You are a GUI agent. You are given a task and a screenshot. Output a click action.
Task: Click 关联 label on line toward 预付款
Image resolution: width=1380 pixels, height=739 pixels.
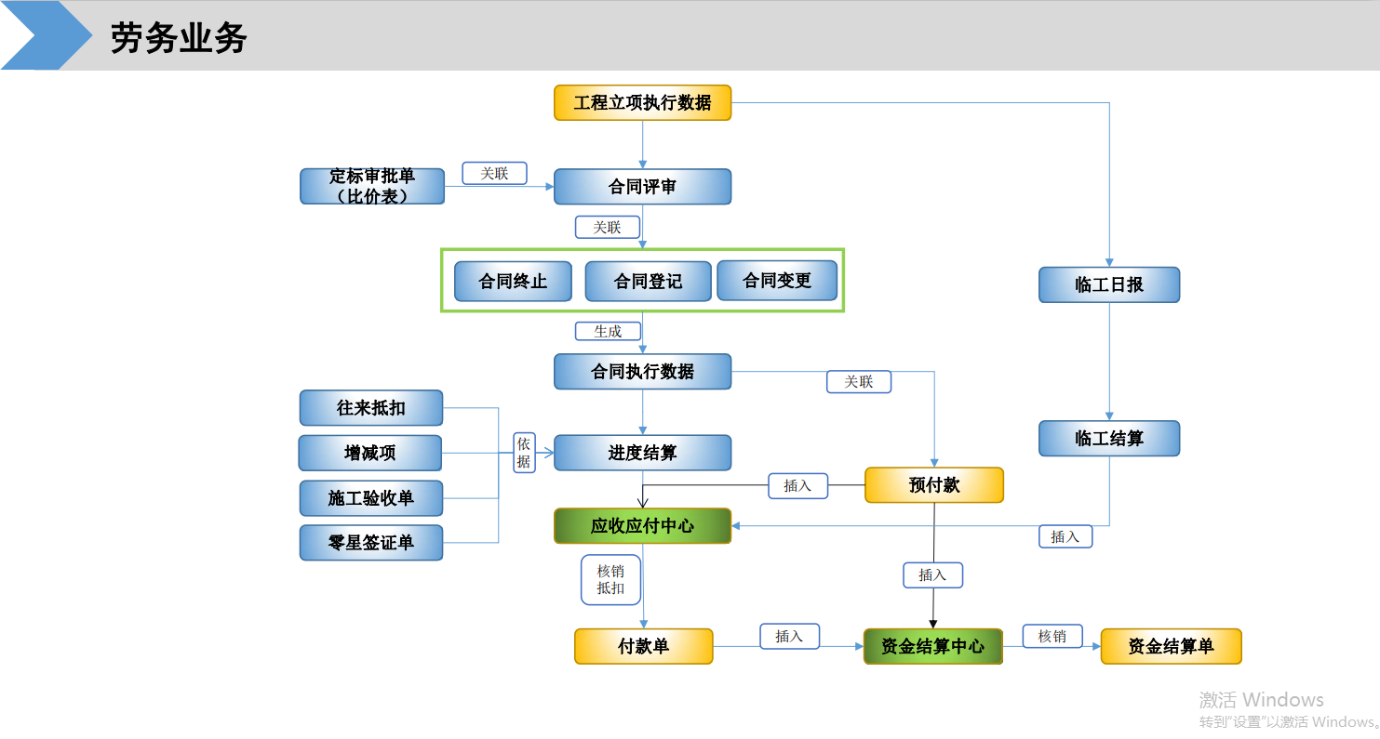(x=859, y=381)
